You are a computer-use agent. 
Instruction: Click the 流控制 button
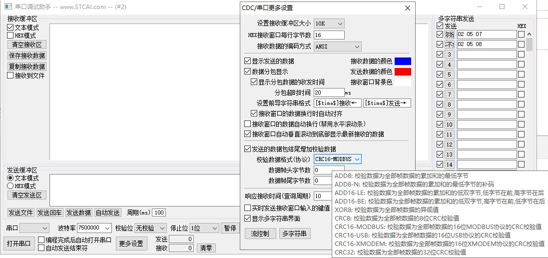click(x=260, y=233)
